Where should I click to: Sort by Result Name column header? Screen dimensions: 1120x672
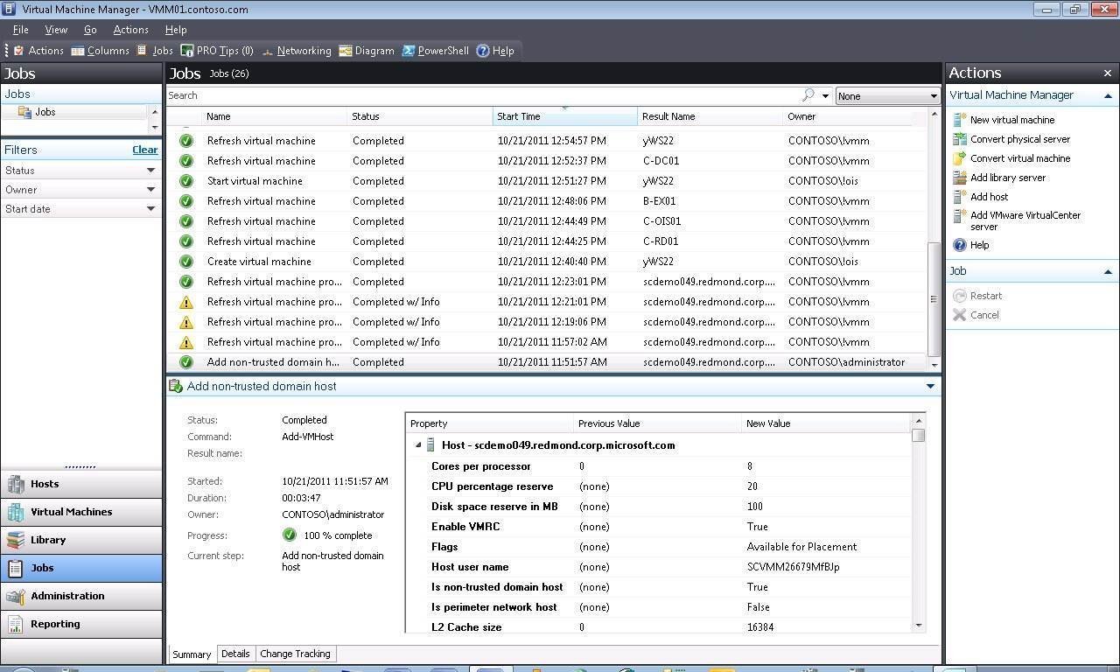pos(710,116)
